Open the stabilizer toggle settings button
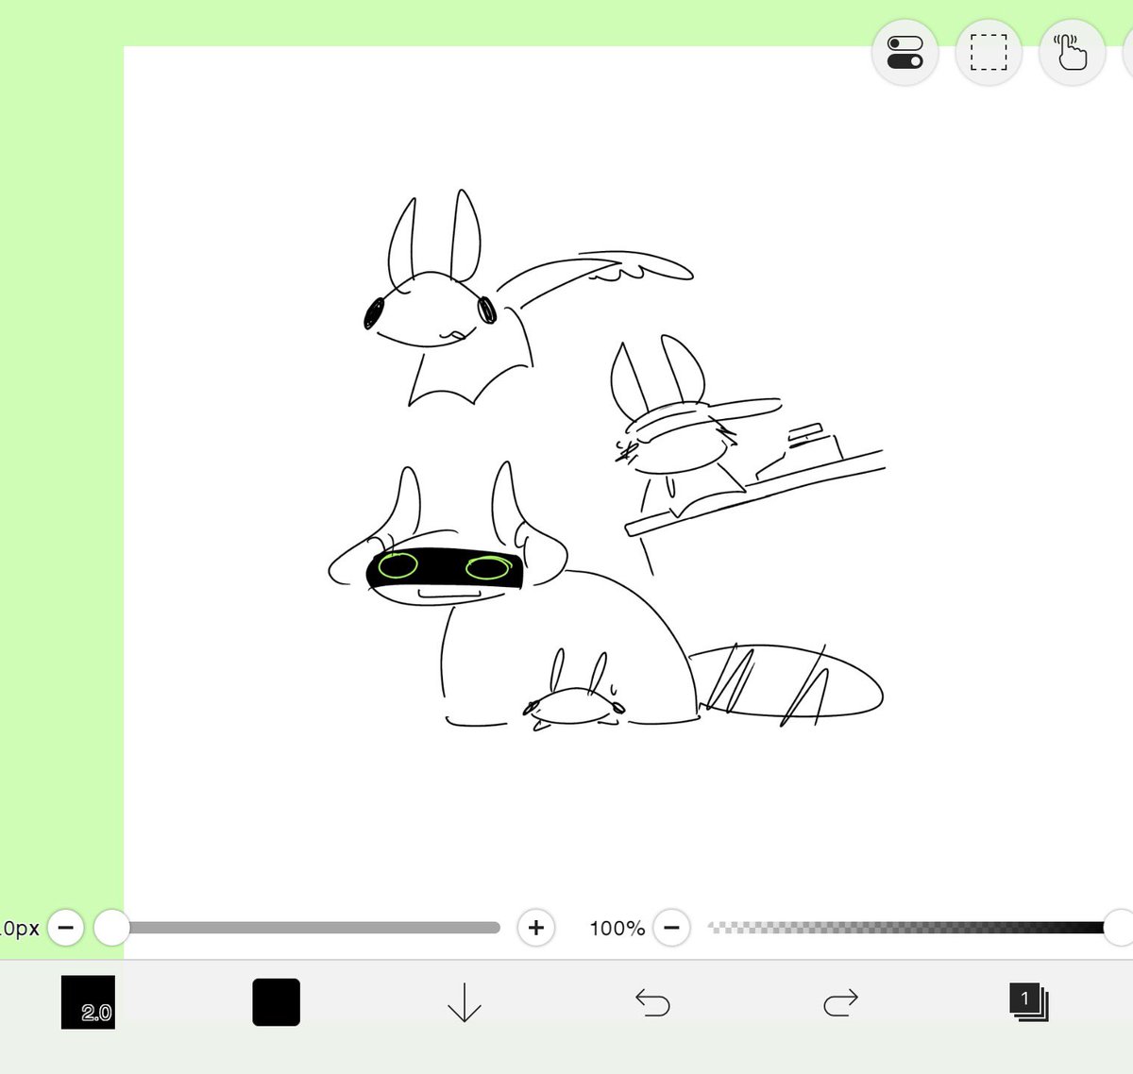 point(905,53)
